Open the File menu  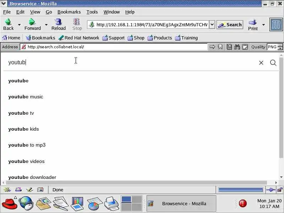7,12
